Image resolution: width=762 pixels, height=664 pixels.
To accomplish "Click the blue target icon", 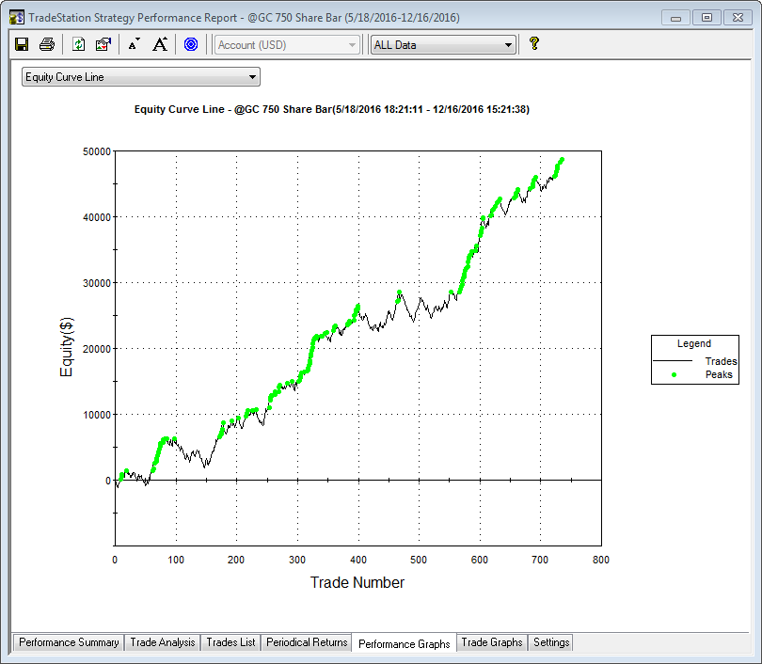I will pyautogui.click(x=191, y=44).
